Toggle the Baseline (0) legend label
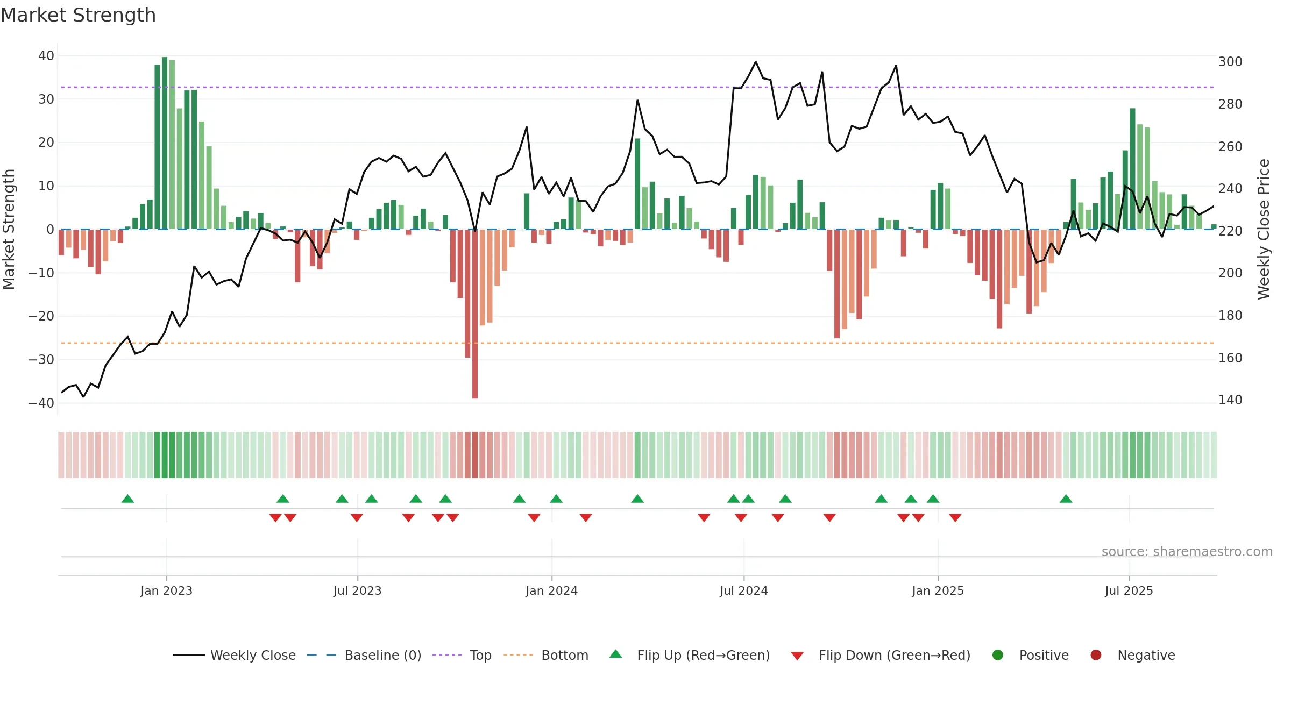 coord(383,656)
